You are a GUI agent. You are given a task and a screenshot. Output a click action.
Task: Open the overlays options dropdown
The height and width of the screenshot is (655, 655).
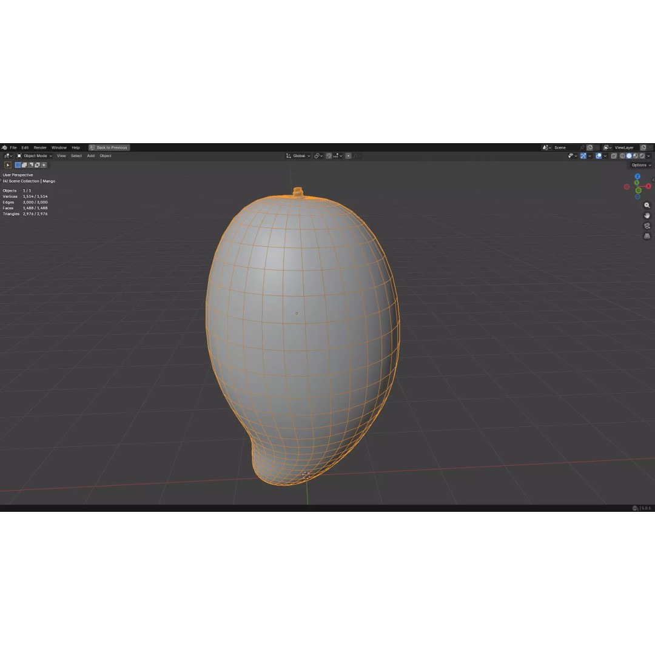pos(605,156)
